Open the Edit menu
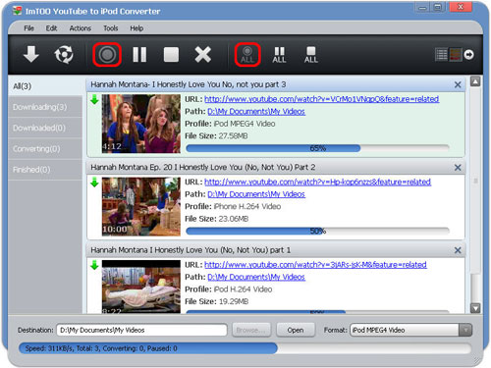The width and height of the screenshot is (491, 368). 51,28
